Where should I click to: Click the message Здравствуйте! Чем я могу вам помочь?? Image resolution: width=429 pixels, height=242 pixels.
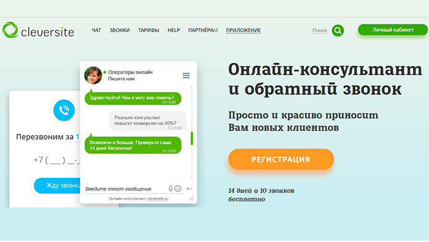[x=133, y=99]
